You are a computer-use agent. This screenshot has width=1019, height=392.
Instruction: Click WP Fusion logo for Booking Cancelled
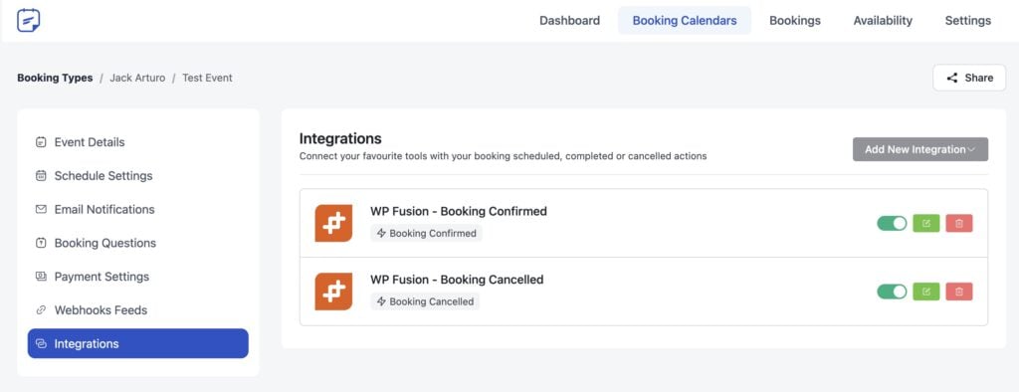(333, 292)
